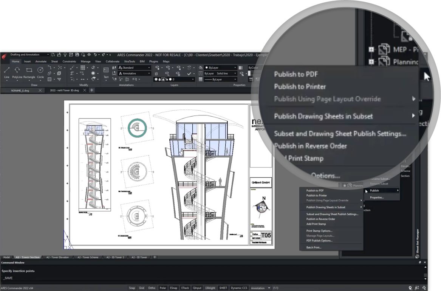Open the XtraTools ribbon tab
441x291 pixels.
(129, 62)
